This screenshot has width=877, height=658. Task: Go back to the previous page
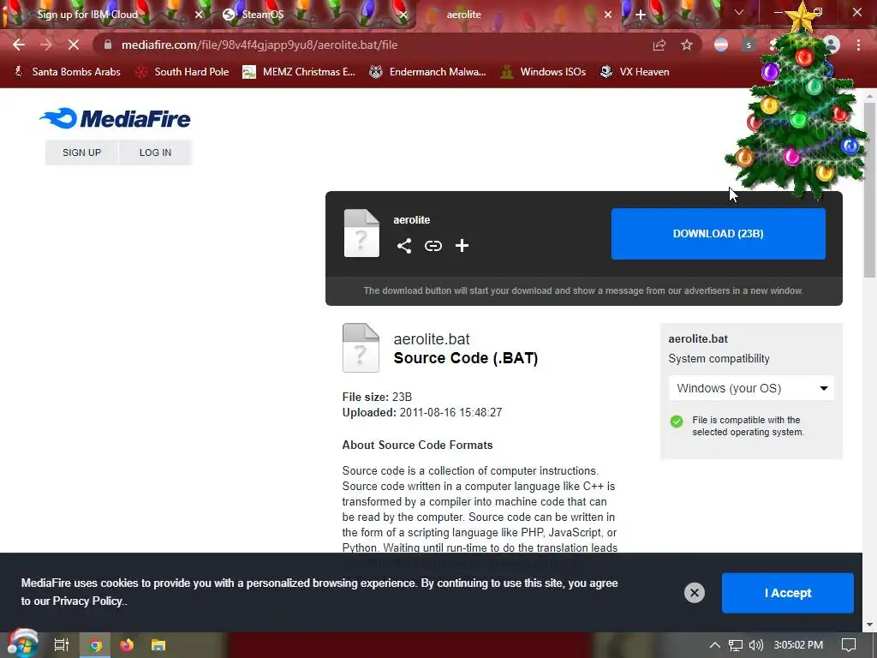click(x=19, y=45)
